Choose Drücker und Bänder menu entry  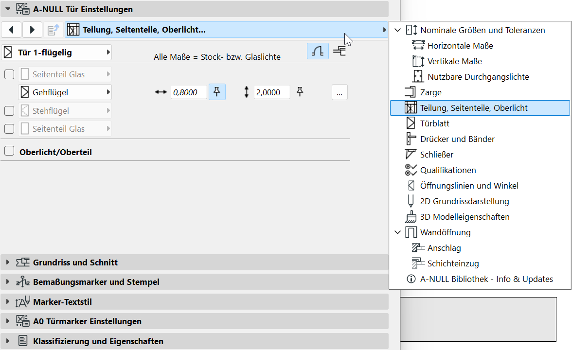457,139
